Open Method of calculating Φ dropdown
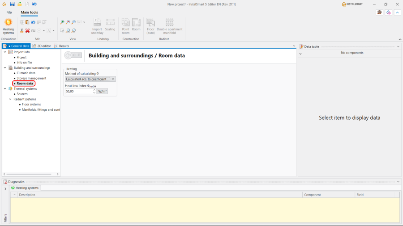This screenshot has width=403, height=226. point(113,79)
